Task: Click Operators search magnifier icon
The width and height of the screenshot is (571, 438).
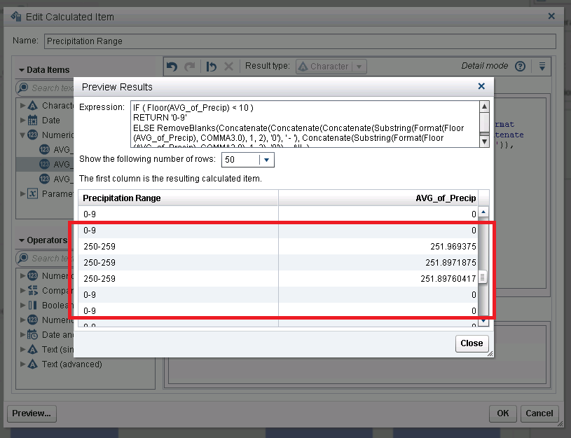Action: [x=23, y=258]
